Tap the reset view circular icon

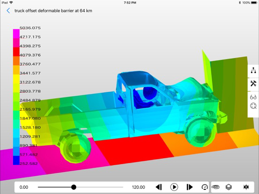253,105
